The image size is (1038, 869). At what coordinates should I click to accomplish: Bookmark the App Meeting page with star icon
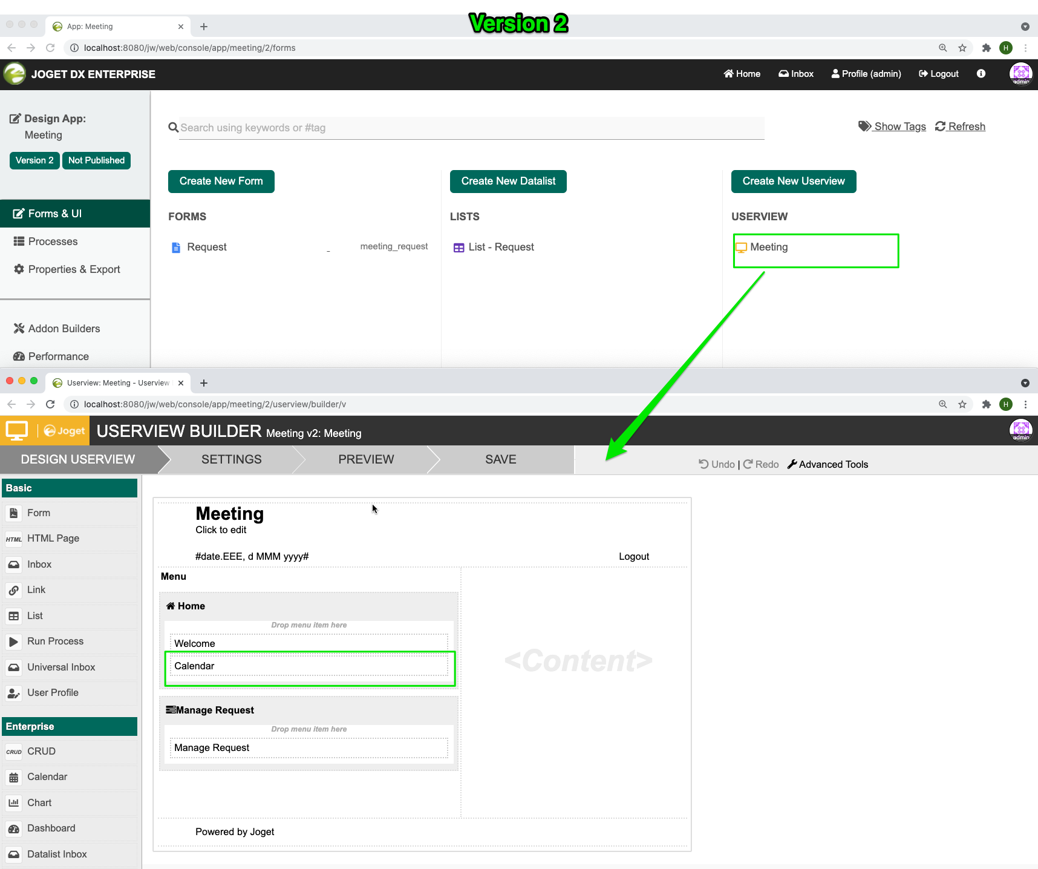click(x=962, y=48)
